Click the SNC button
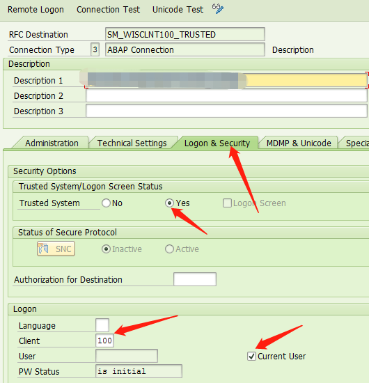The height and width of the screenshot is (383, 369). [x=56, y=249]
